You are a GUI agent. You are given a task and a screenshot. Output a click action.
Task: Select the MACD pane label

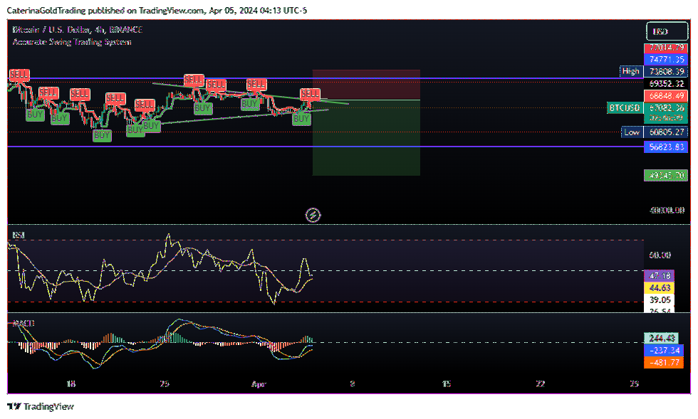pos(23,324)
